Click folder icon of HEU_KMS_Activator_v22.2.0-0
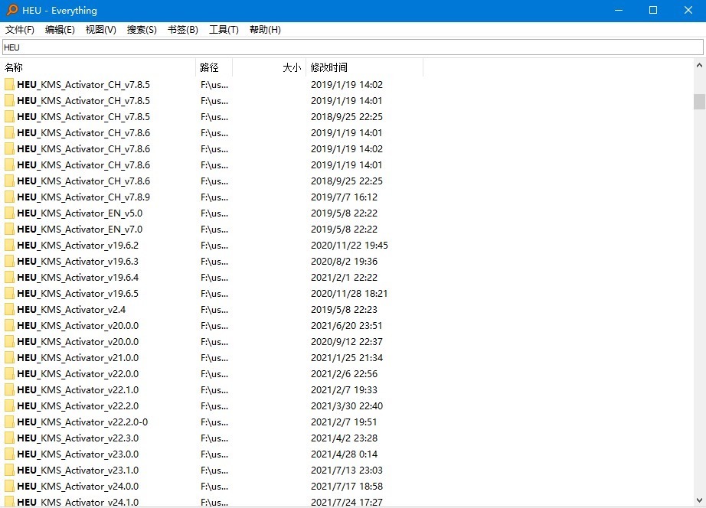 (x=9, y=422)
